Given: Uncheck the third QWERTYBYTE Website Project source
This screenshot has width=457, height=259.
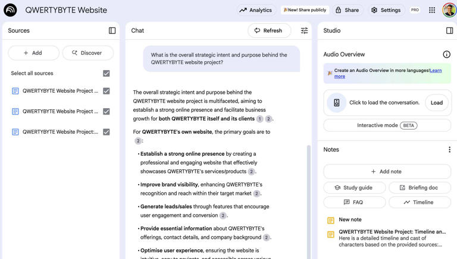Looking at the screenshot, I should tap(106, 132).
